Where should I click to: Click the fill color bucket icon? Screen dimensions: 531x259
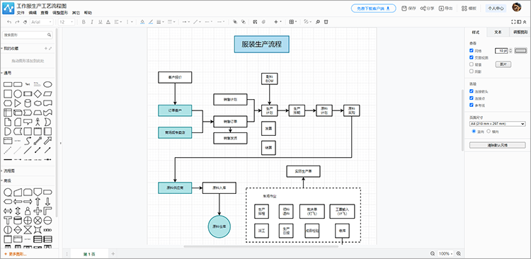142,22
